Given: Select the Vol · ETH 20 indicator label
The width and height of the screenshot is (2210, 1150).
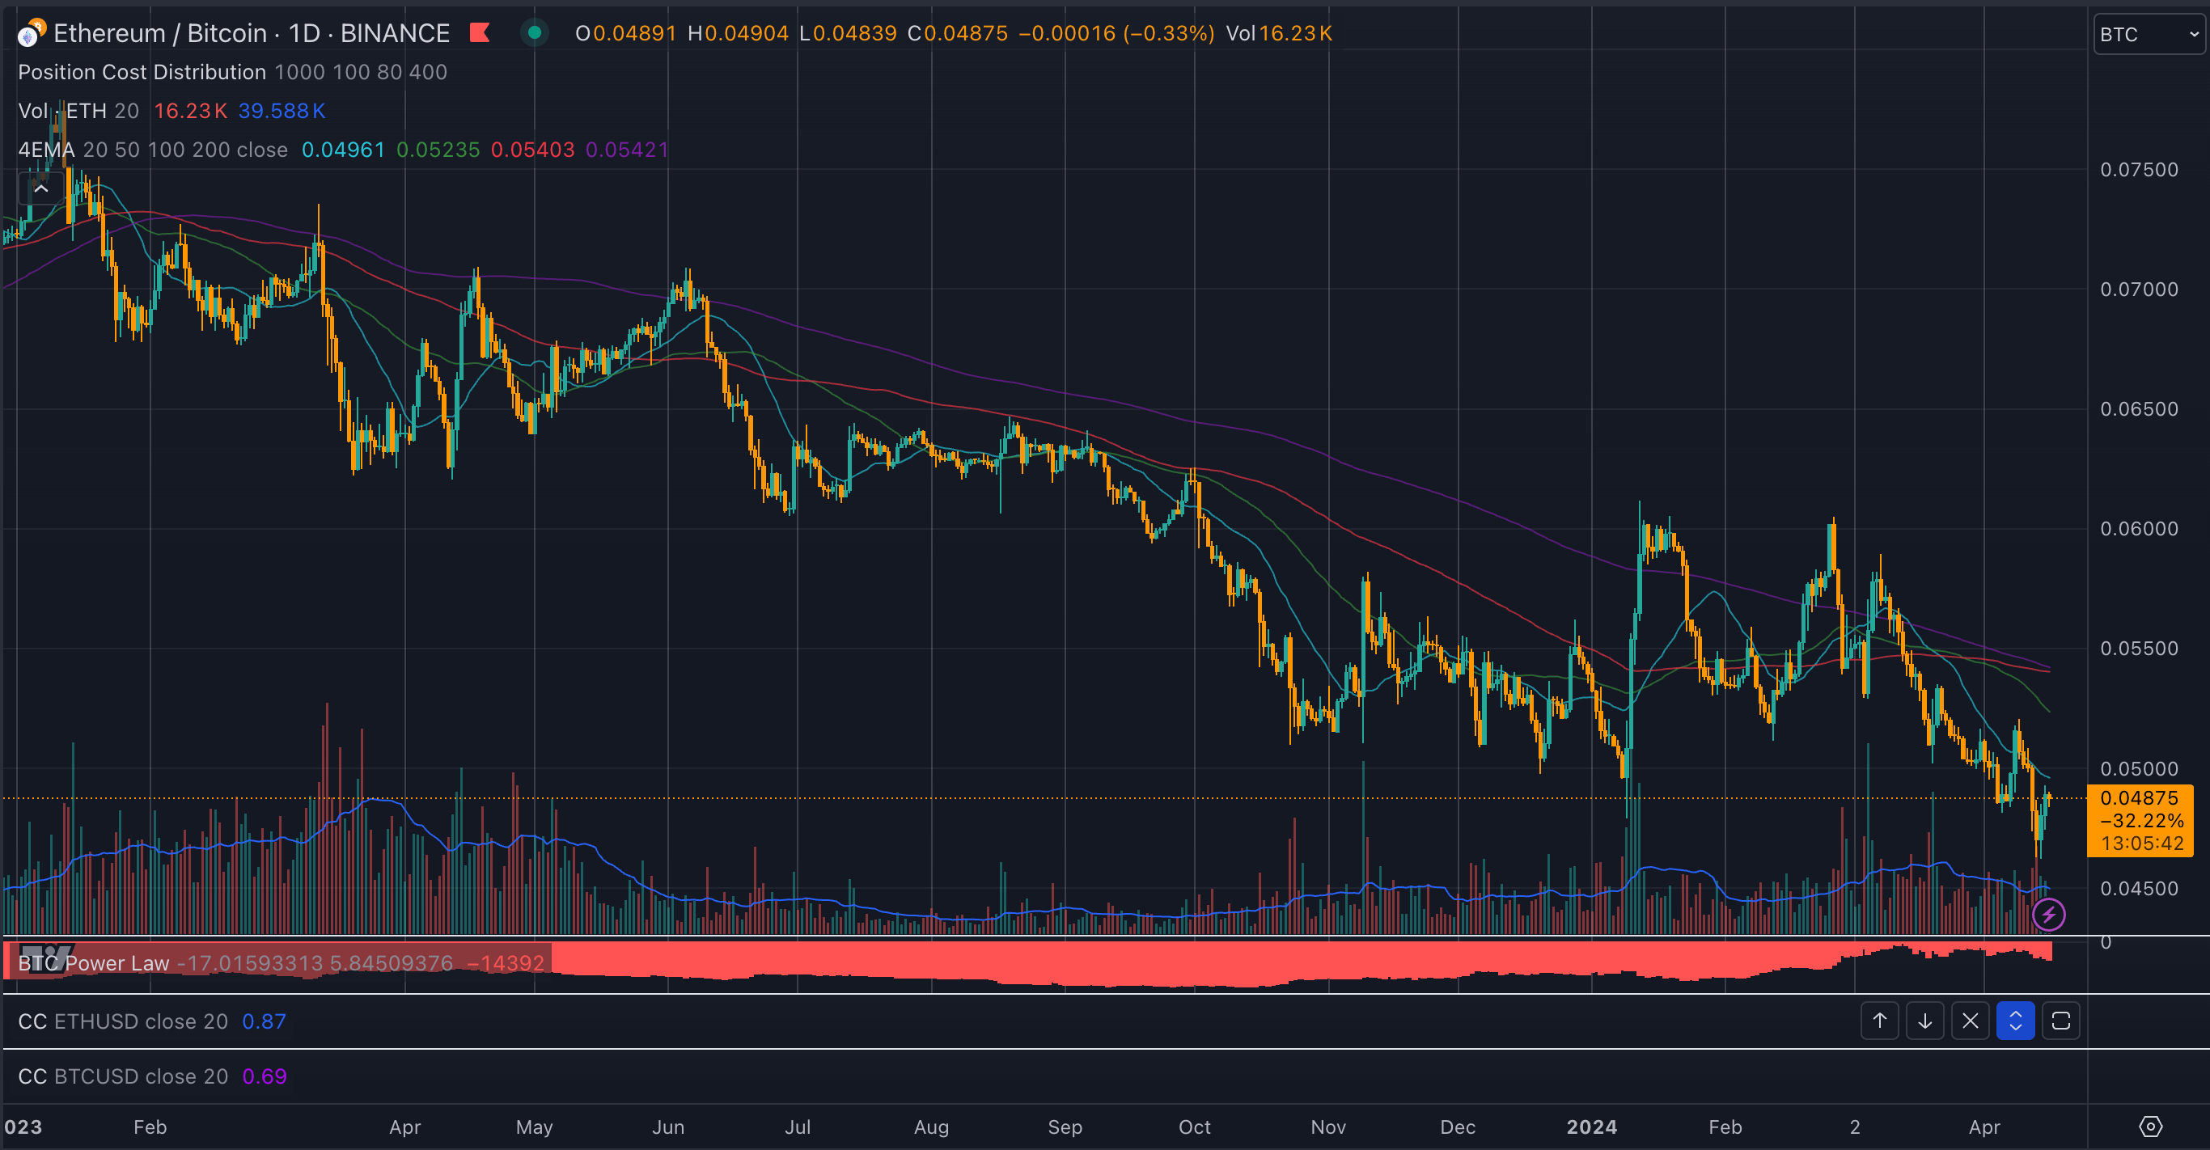Looking at the screenshot, I should coord(78,111).
